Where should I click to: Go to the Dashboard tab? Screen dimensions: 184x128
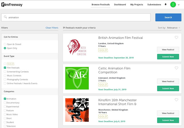[120, 5]
